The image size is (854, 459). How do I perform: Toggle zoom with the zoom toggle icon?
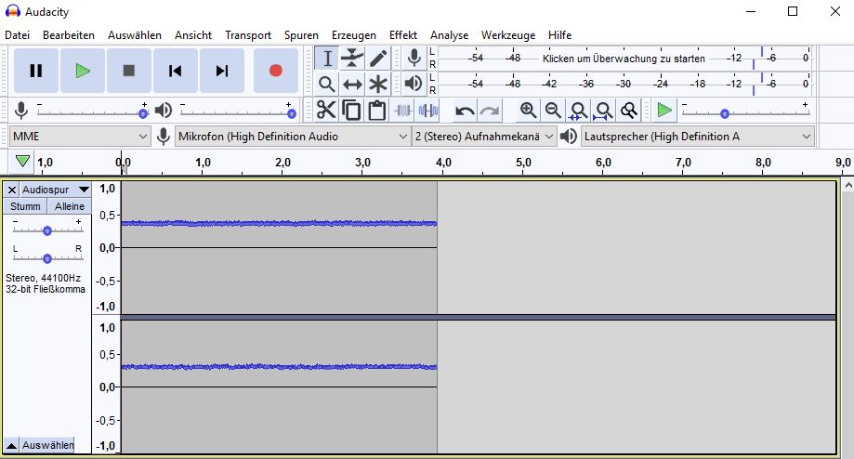click(628, 111)
